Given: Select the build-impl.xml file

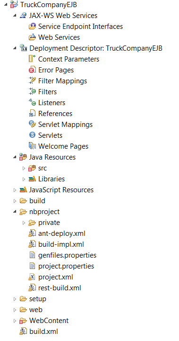Looking at the screenshot, I should coord(56,244).
